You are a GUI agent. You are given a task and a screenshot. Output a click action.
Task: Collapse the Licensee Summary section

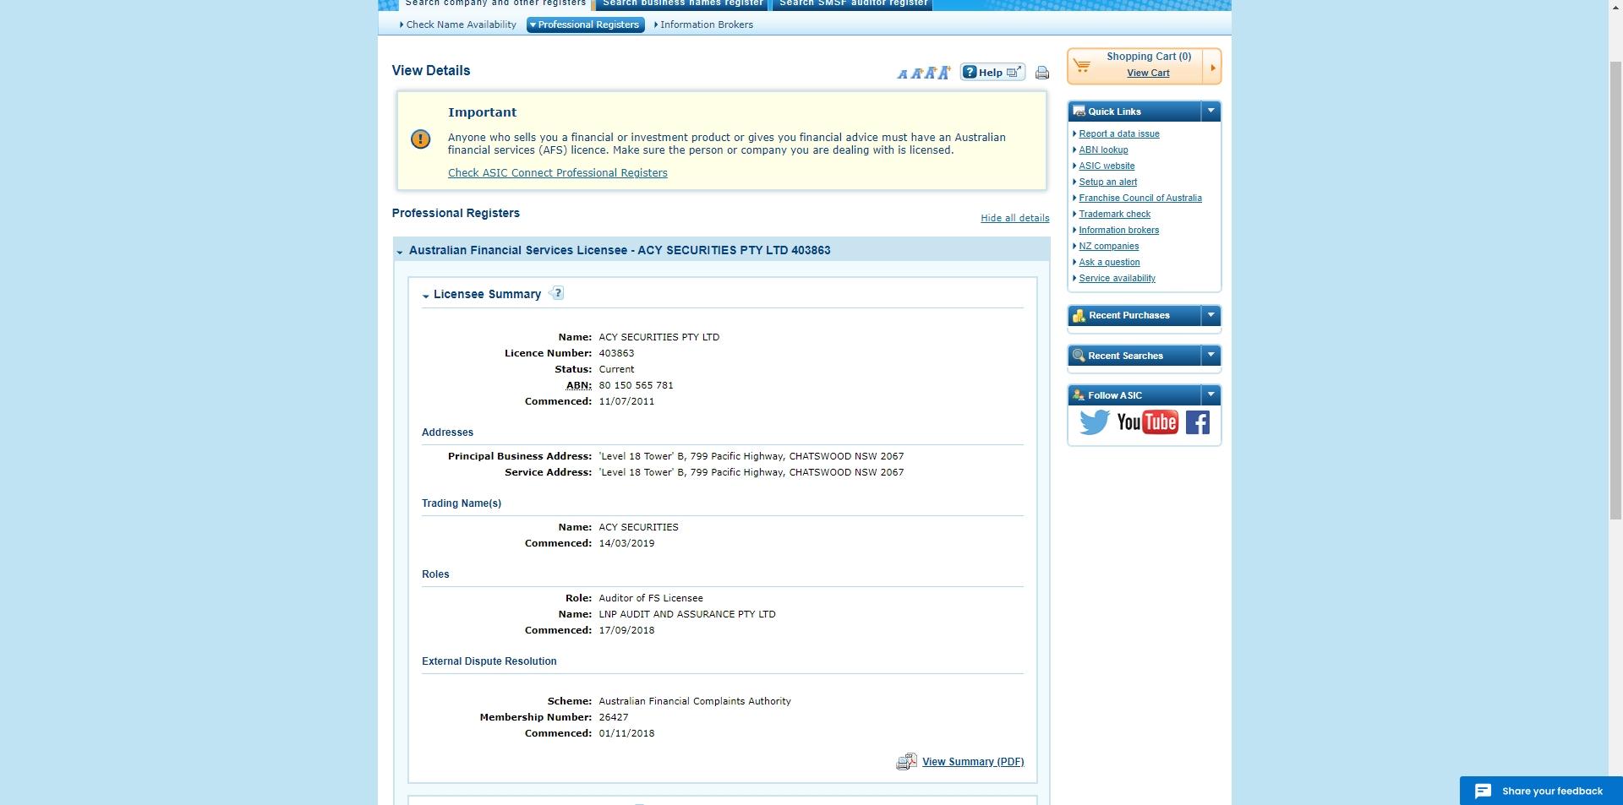[426, 296]
